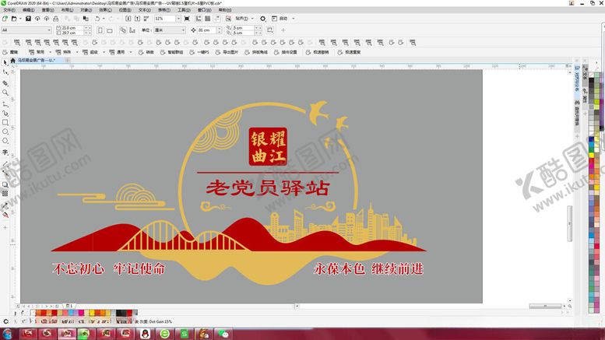Open the page size A4 dropdown

click(x=23, y=30)
